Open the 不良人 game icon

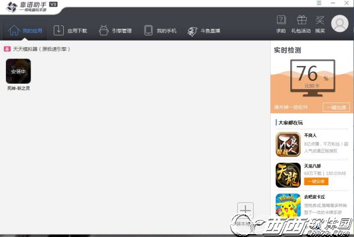[288, 144]
